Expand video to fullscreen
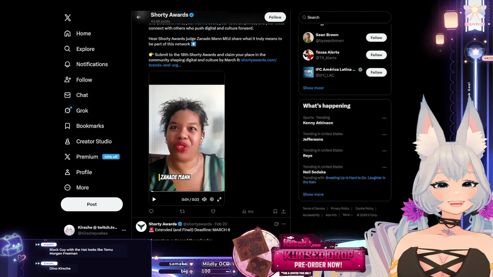Image resolution: width=493 pixels, height=277 pixels. click(x=219, y=199)
